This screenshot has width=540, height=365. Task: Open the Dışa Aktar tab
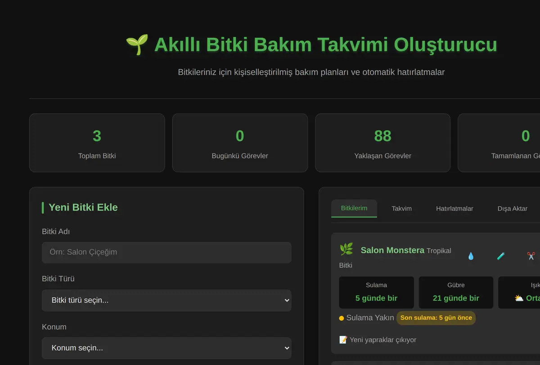[513, 208]
